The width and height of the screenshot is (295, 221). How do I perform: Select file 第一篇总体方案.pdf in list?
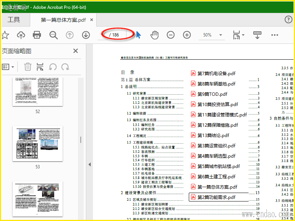[214, 187]
